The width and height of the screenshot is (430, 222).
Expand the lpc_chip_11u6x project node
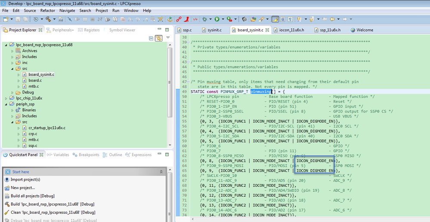6,98
